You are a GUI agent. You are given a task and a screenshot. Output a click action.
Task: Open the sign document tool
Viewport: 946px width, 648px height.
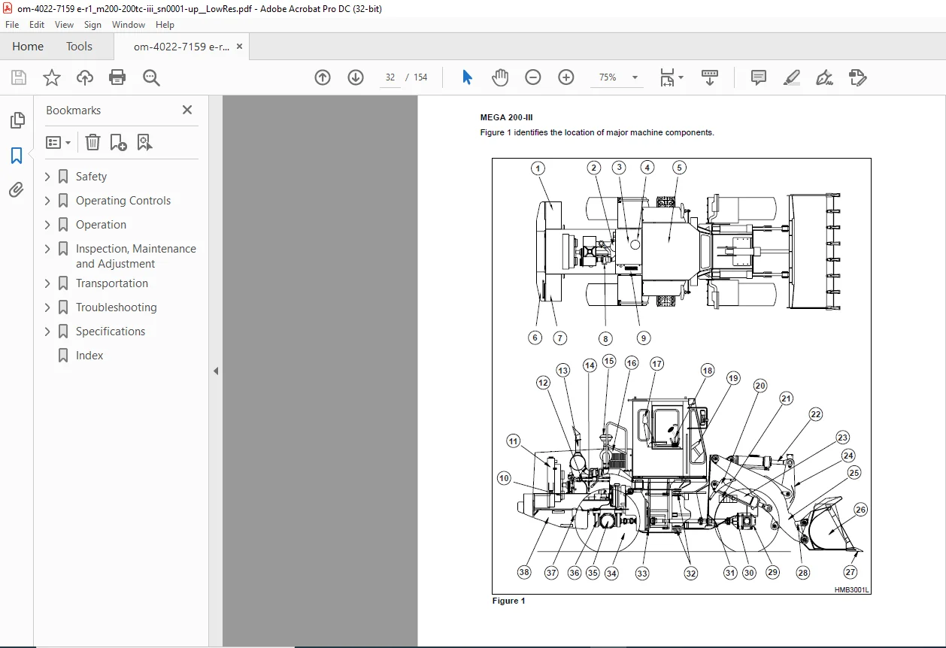coord(824,77)
